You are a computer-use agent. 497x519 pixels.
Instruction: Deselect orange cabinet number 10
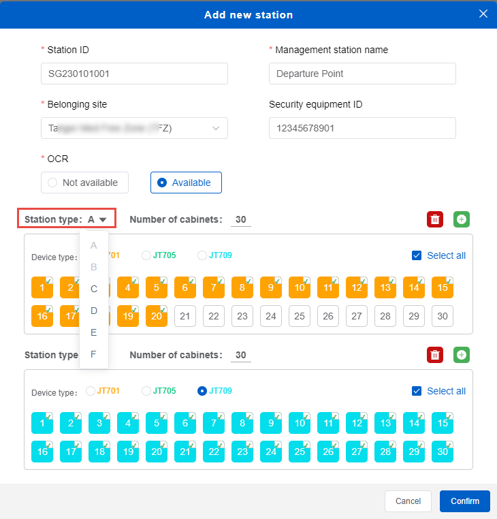(300, 287)
